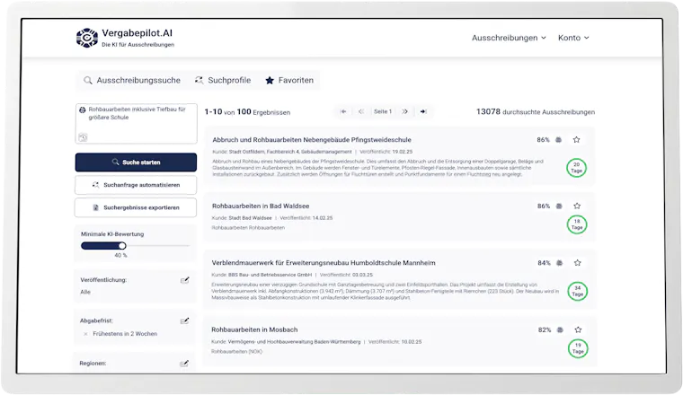Click the globe icon in search field
Viewport: 683px width, 395px height.
[x=83, y=110]
